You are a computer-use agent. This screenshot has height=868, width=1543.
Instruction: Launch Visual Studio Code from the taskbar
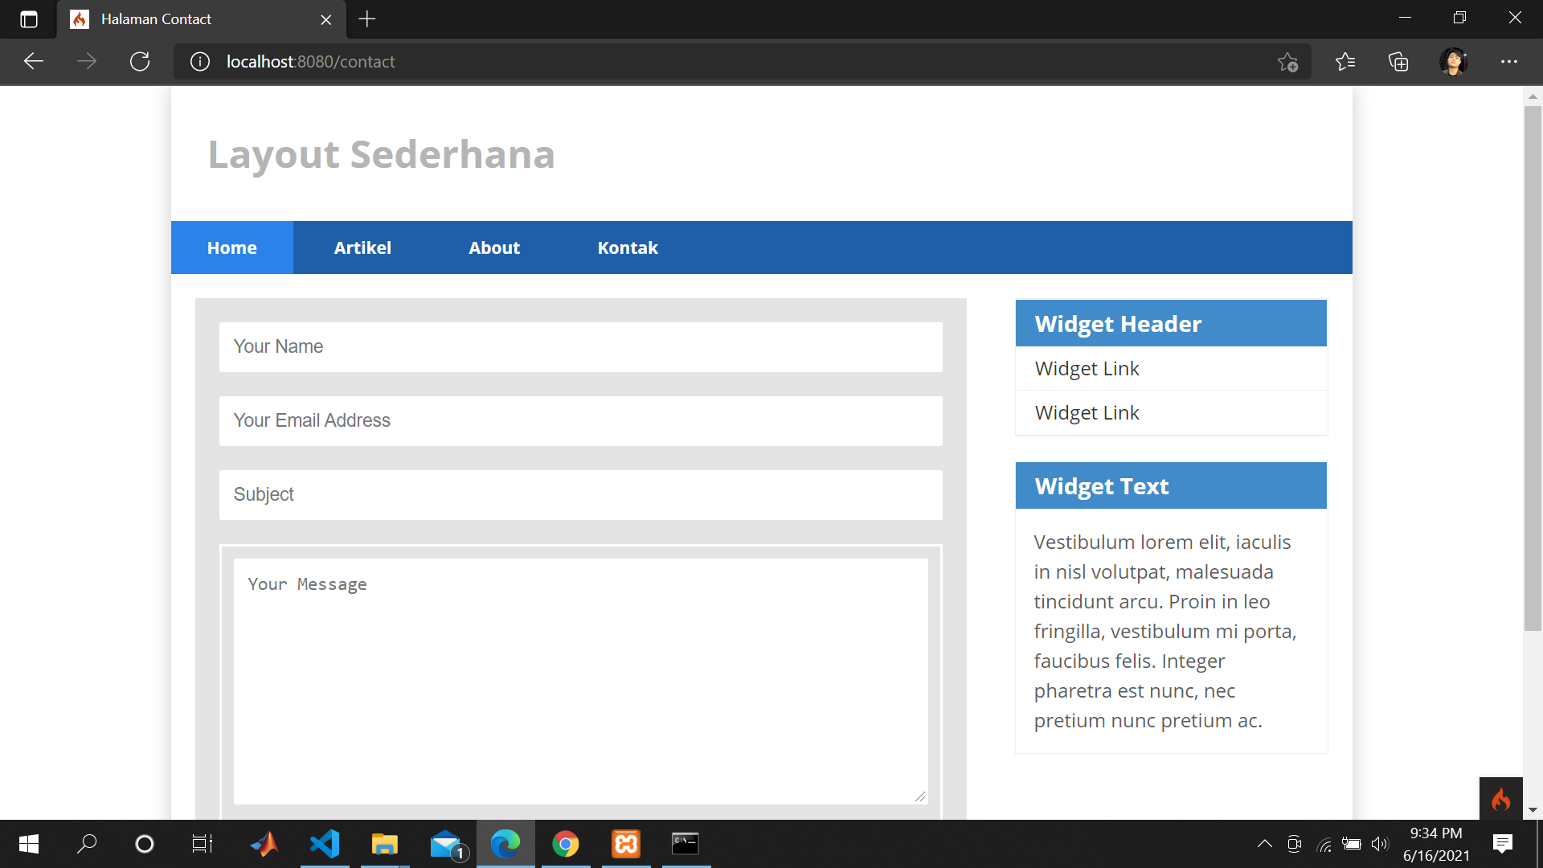pyautogui.click(x=324, y=844)
